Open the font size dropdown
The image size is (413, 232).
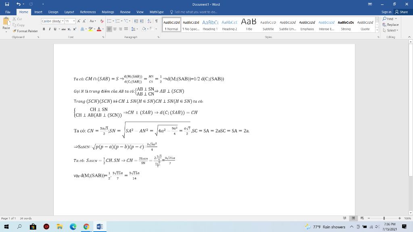[74, 21]
